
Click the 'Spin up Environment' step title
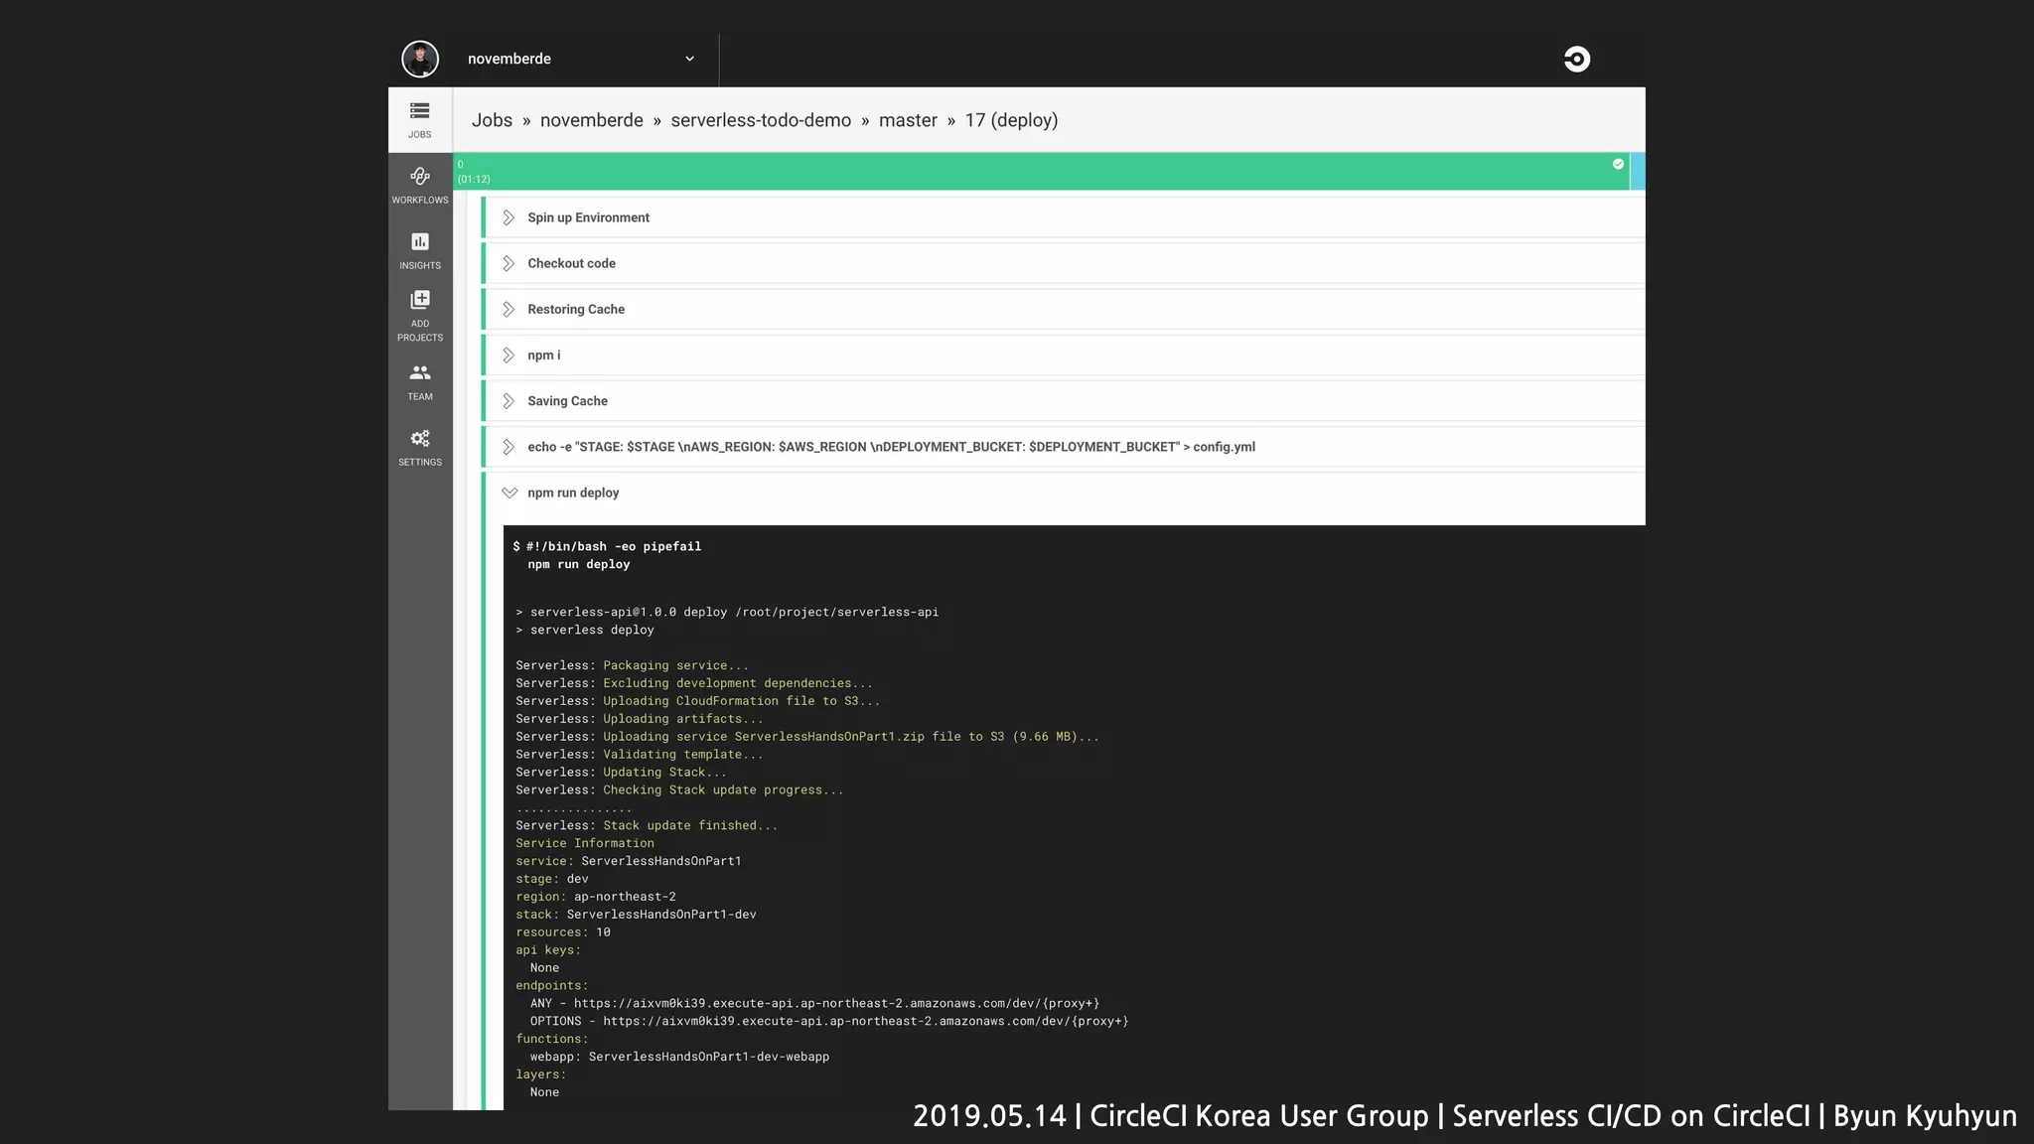coord(588,217)
